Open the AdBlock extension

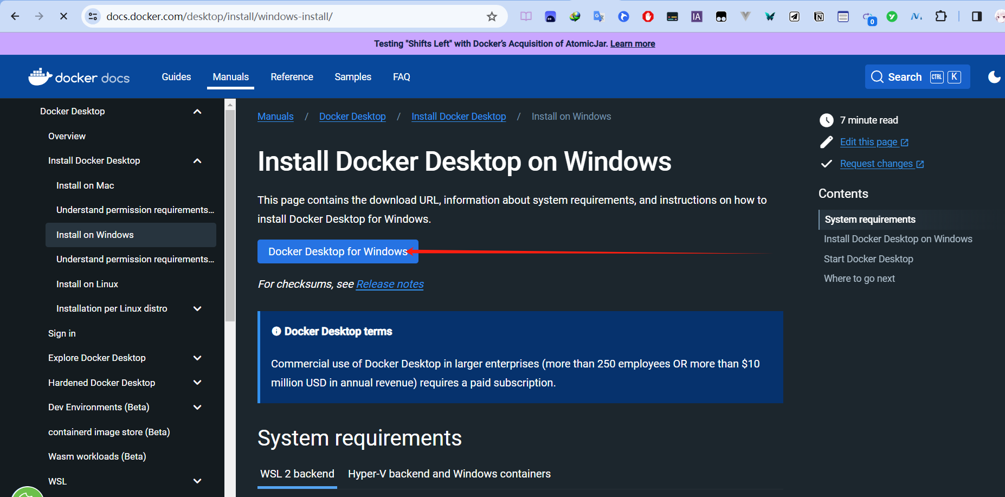tap(648, 16)
